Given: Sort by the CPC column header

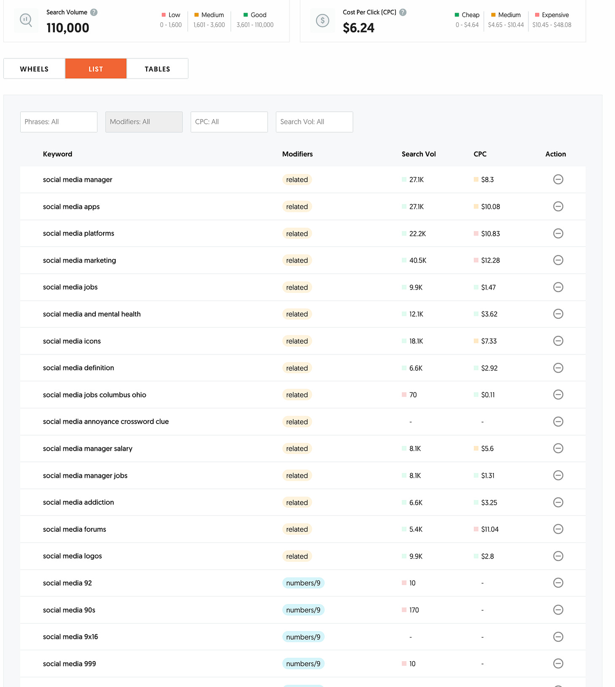Looking at the screenshot, I should pyautogui.click(x=480, y=154).
